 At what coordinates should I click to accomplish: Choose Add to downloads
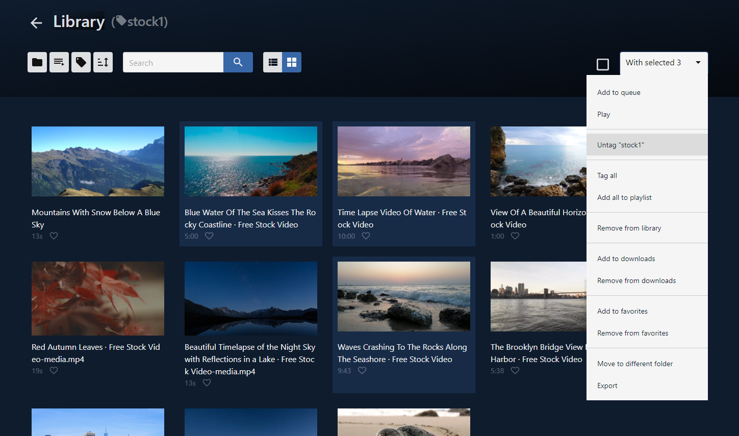click(x=647, y=259)
